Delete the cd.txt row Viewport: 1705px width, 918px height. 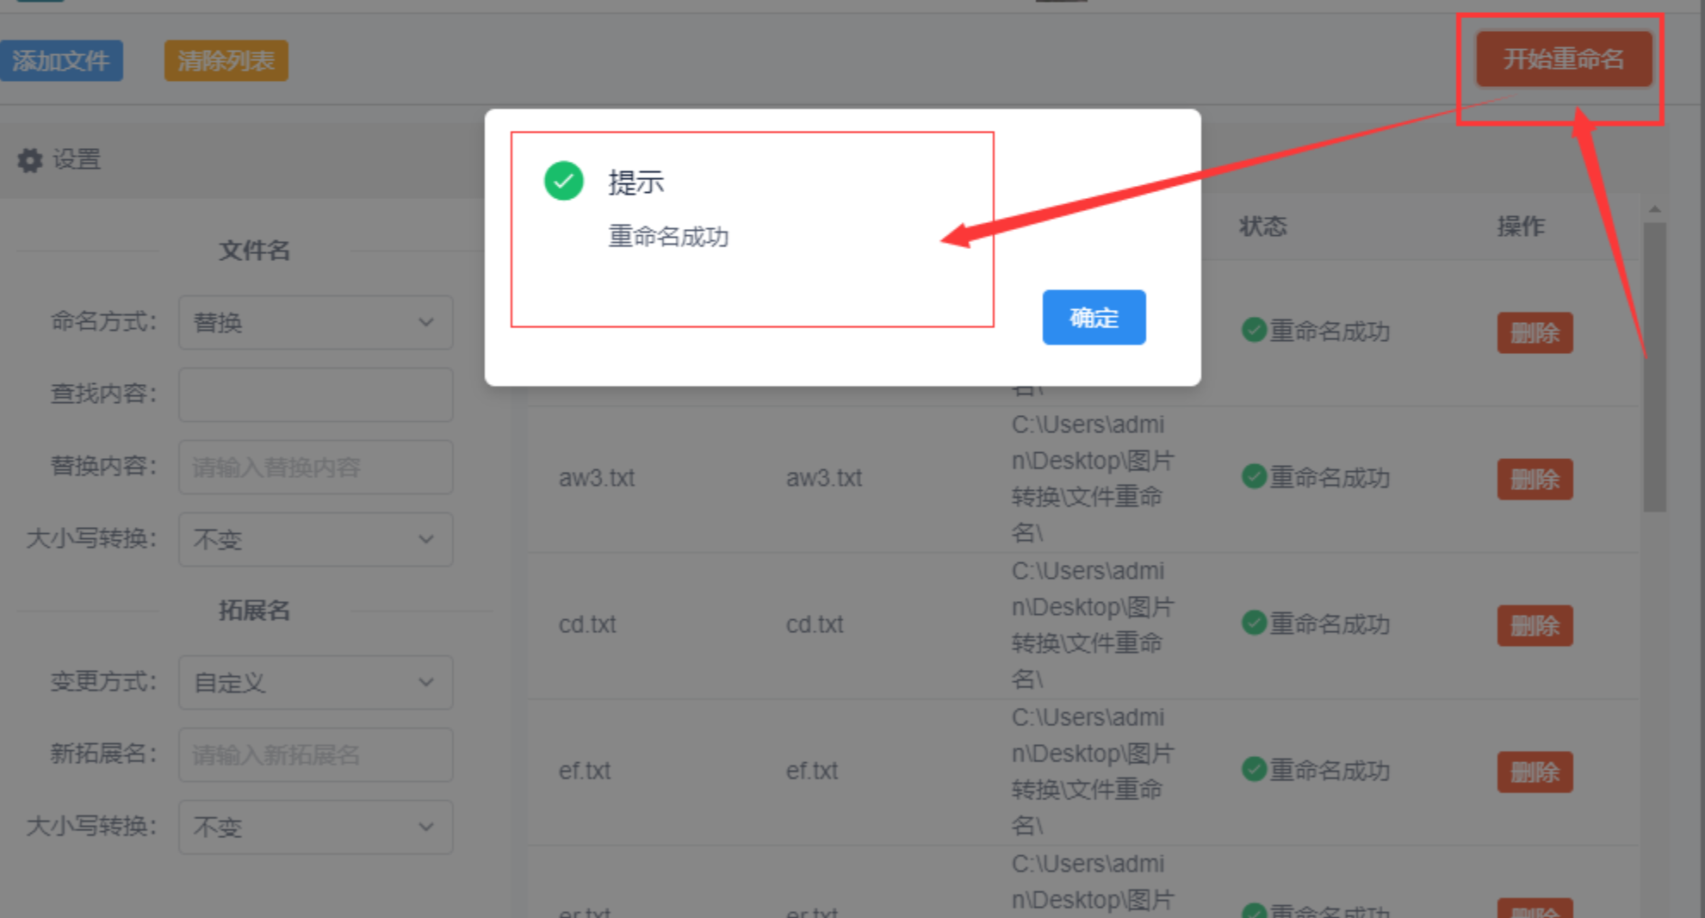click(1534, 625)
